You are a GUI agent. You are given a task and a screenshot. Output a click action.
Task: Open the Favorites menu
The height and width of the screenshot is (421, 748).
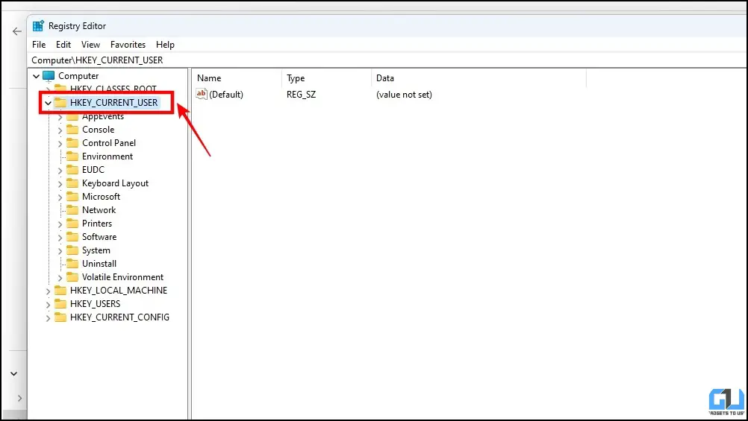pos(128,44)
